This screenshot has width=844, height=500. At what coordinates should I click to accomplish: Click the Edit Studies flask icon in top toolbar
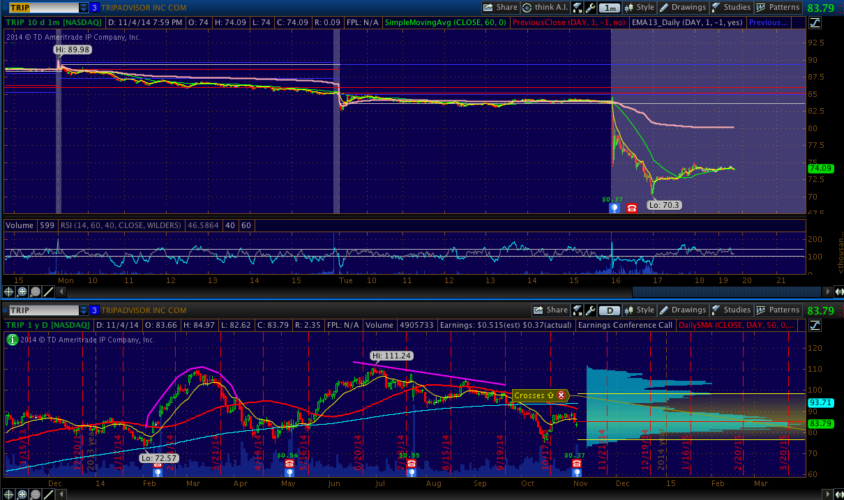pyautogui.click(x=578, y=8)
